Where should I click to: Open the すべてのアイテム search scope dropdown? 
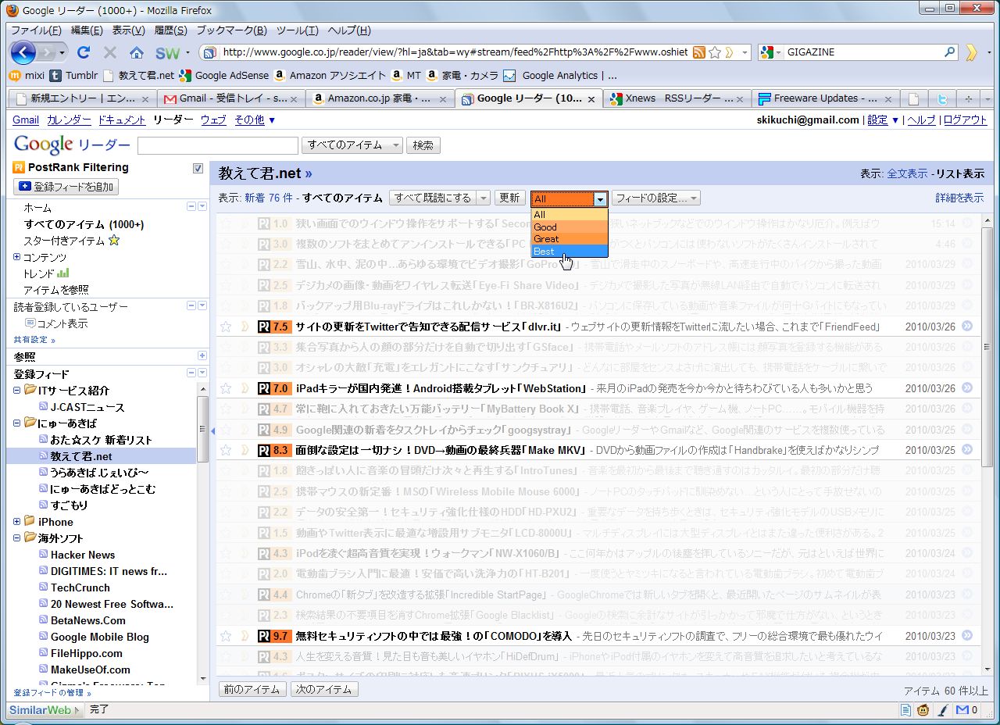point(352,145)
